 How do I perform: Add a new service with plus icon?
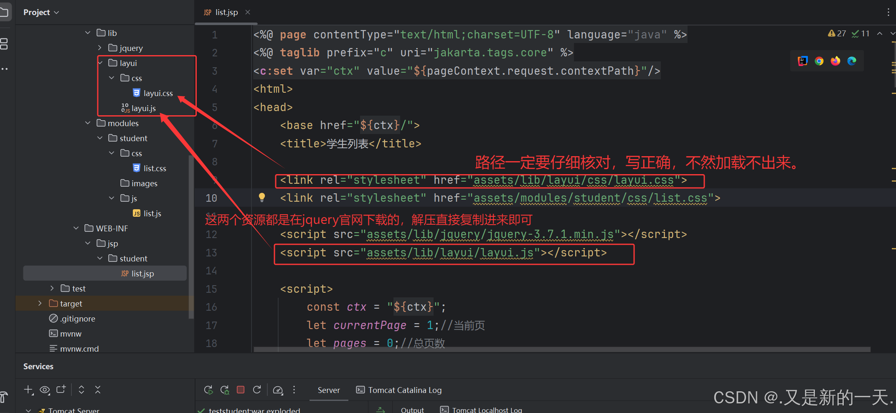[28, 390]
